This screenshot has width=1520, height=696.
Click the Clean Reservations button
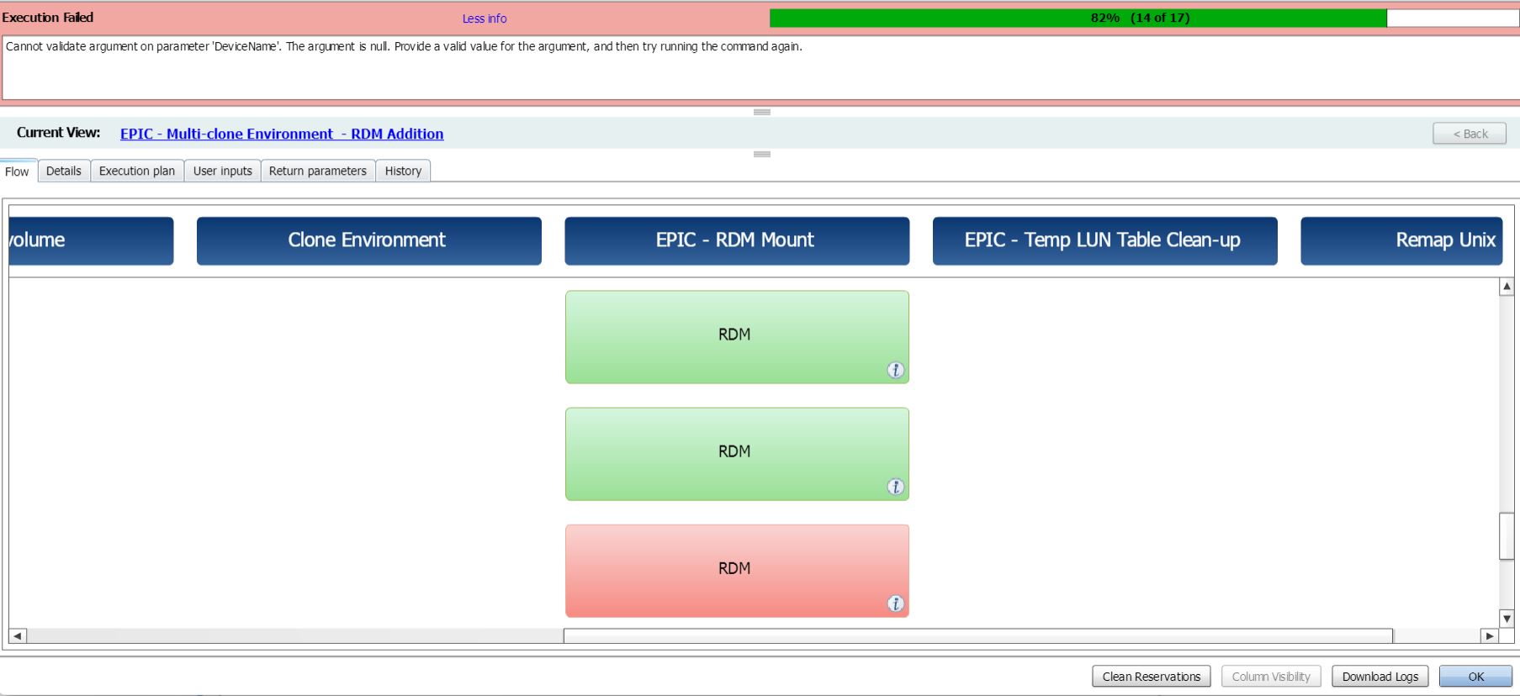tap(1152, 677)
